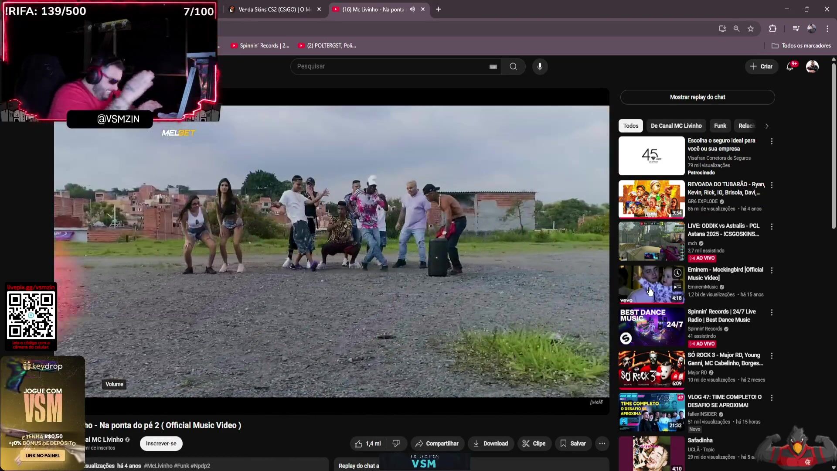Open Todos os marcadores folder

click(801, 45)
